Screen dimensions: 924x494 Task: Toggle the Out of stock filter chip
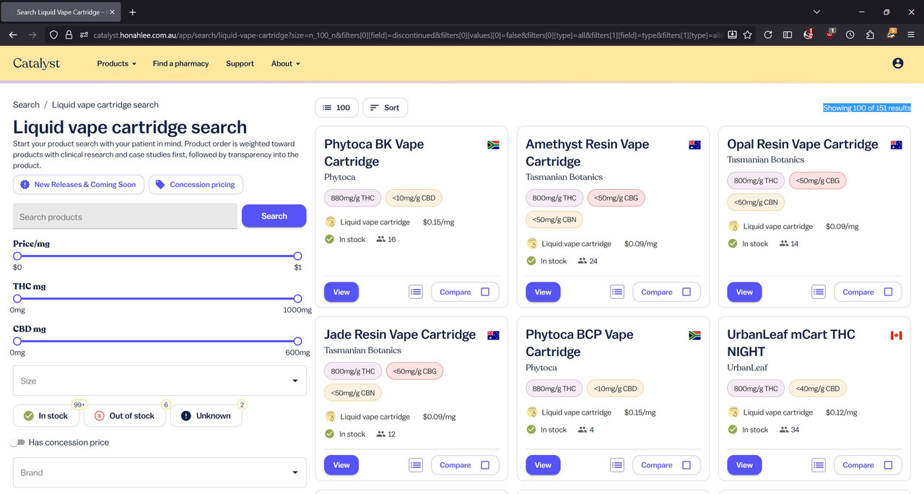point(125,416)
